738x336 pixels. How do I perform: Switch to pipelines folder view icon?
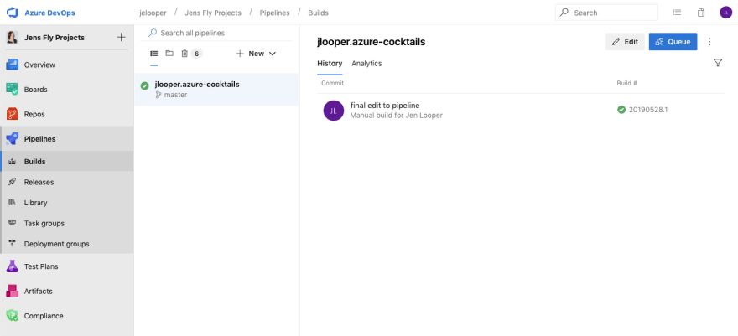(x=169, y=54)
